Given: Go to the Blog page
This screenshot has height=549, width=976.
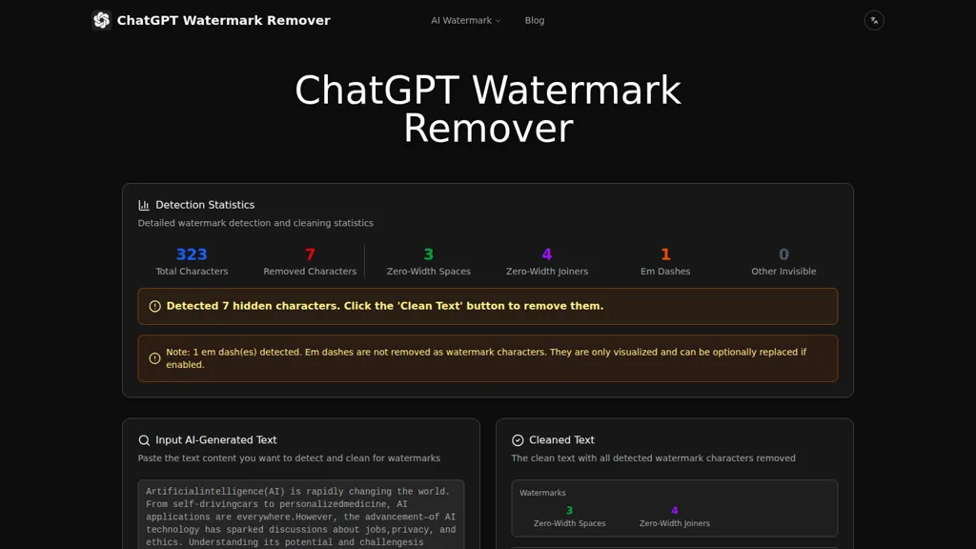Looking at the screenshot, I should pyautogui.click(x=534, y=20).
